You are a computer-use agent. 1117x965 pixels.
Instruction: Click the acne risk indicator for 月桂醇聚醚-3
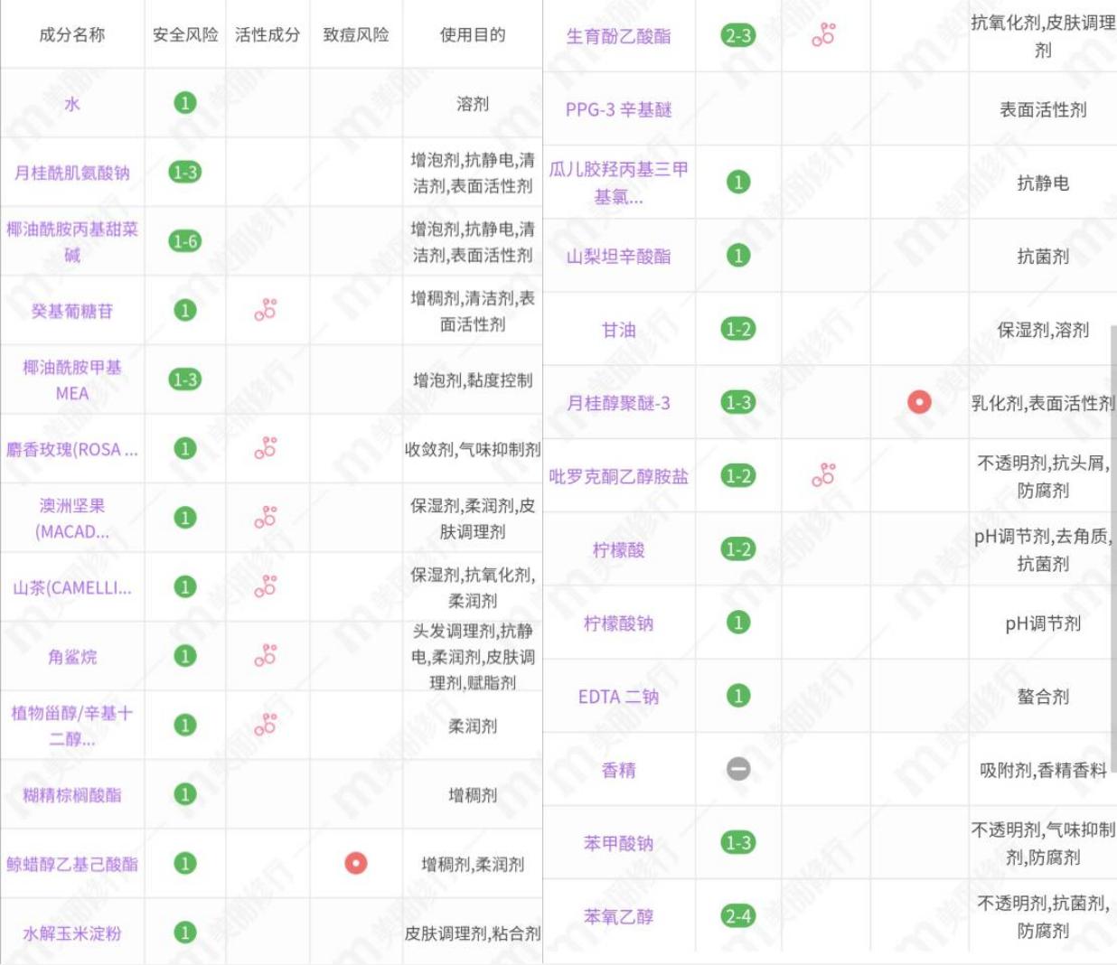919,404
